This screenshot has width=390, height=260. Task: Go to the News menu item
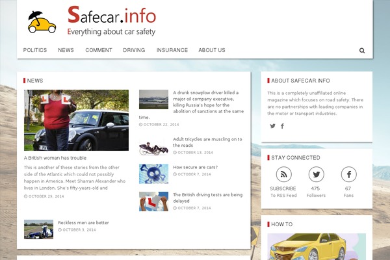pos(66,50)
